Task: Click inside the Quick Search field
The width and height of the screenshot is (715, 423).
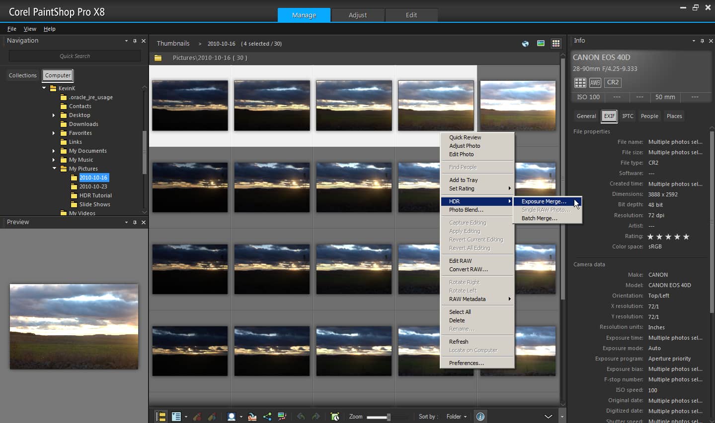Action: (74, 56)
